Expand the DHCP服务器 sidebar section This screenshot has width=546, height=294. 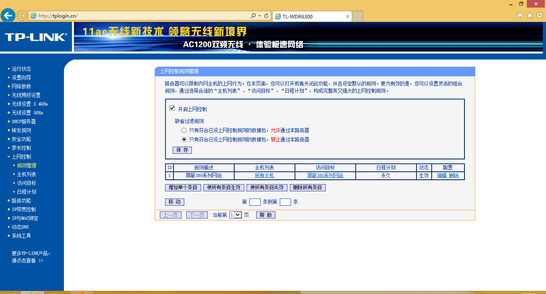(24, 121)
